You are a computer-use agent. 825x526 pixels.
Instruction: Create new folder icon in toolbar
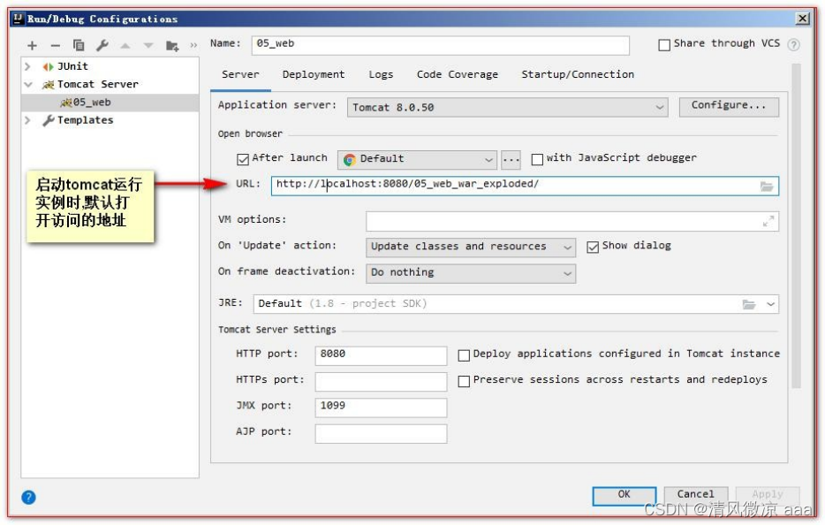pos(172,46)
